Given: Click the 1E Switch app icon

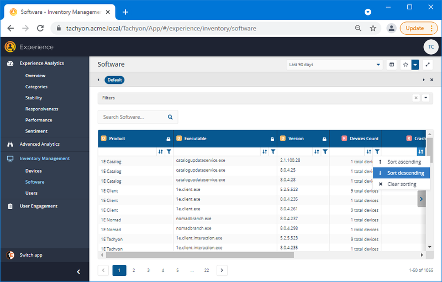Looking at the screenshot, I should point(10,255).
